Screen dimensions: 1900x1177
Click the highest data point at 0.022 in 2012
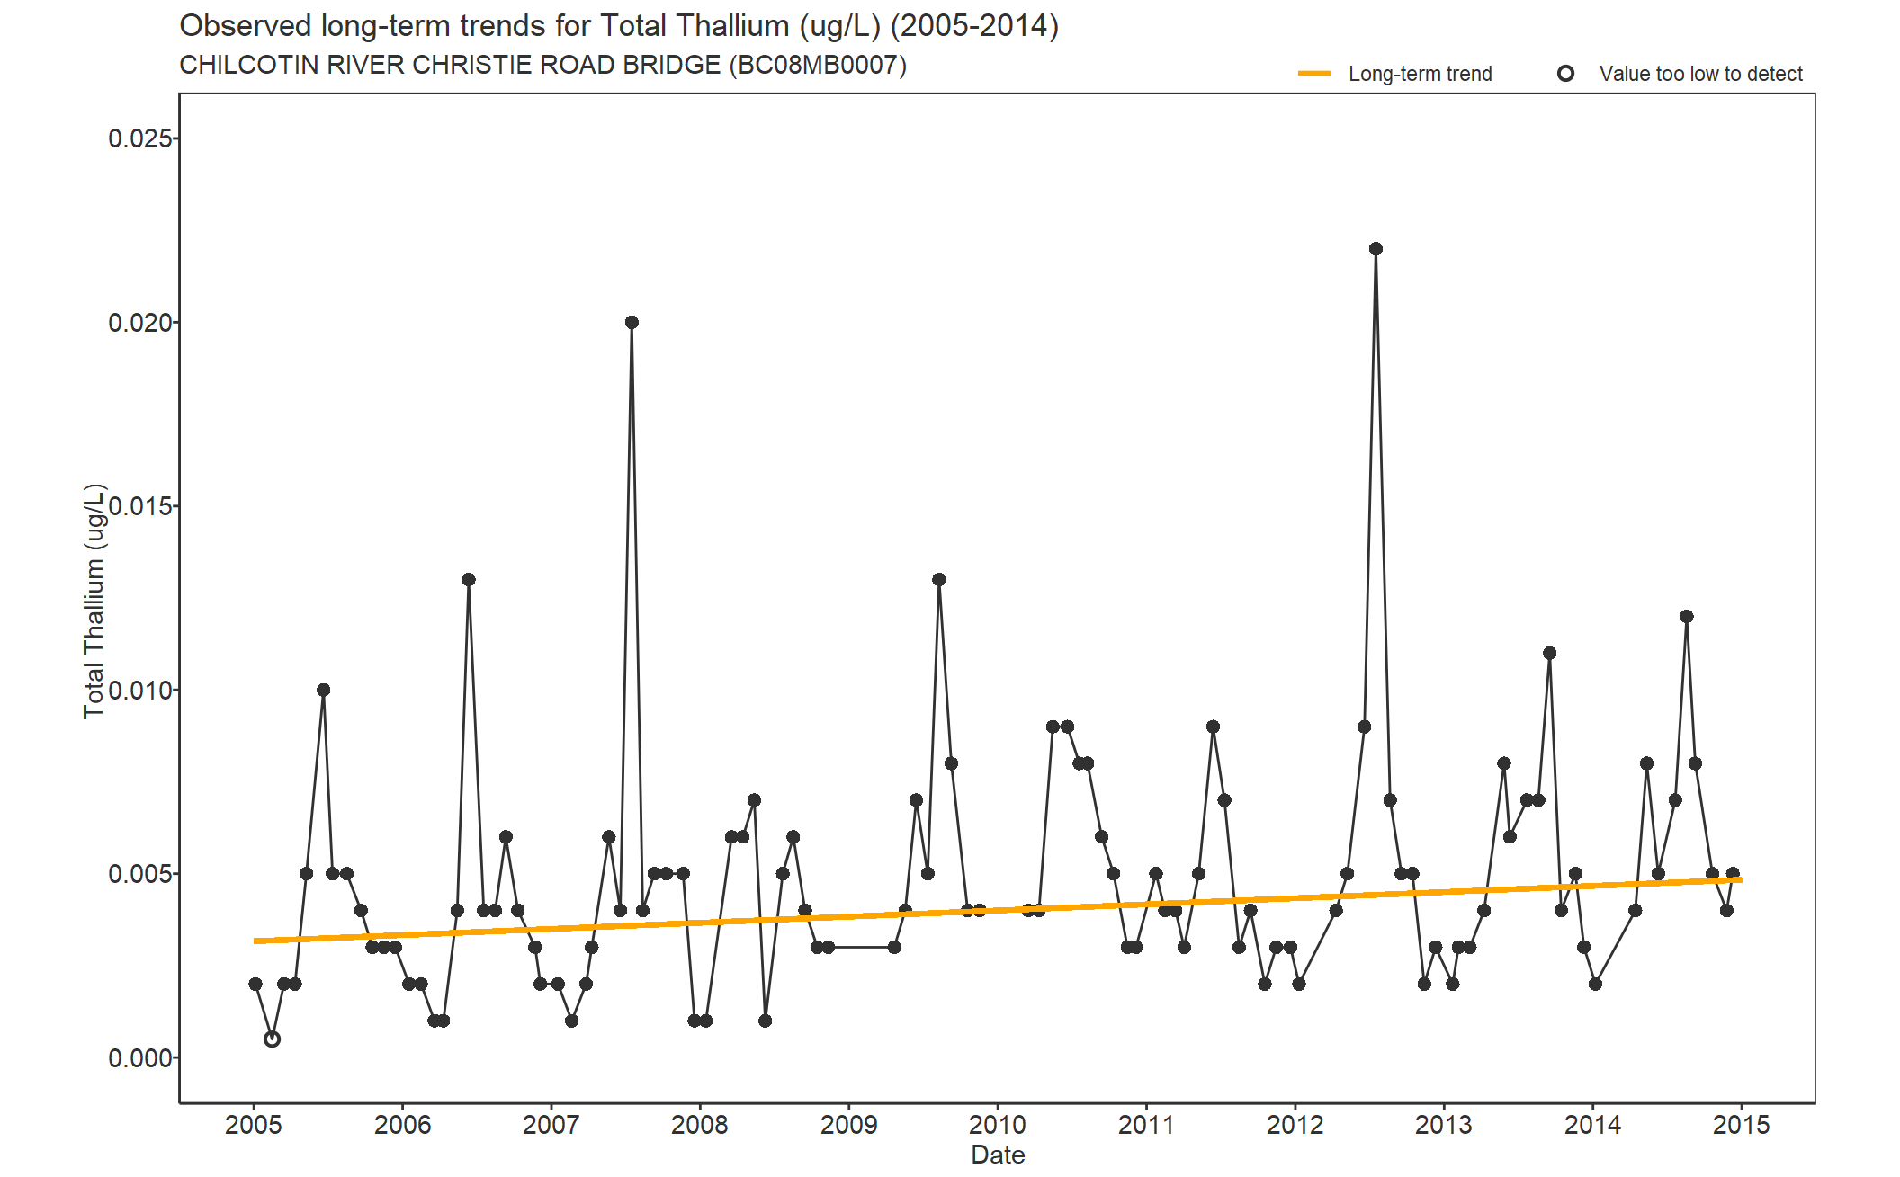coord(1376,249)
